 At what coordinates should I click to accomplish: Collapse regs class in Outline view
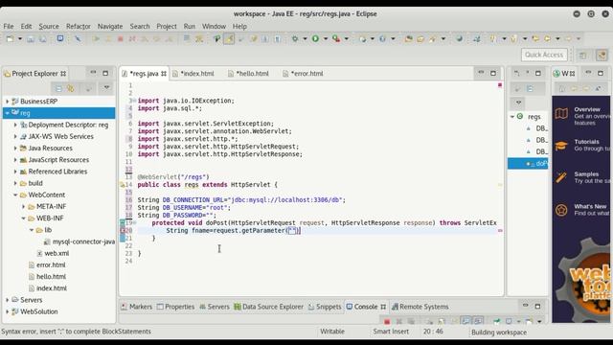[x=512, y=117]
